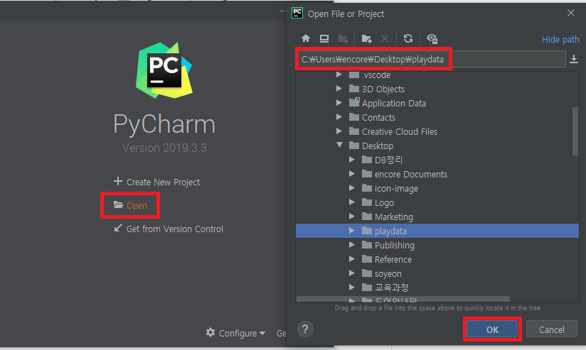This screenshot has width=586, height=350.
Task: Toggle show hidden files and directories icon
Action: (x=432, y=38)
